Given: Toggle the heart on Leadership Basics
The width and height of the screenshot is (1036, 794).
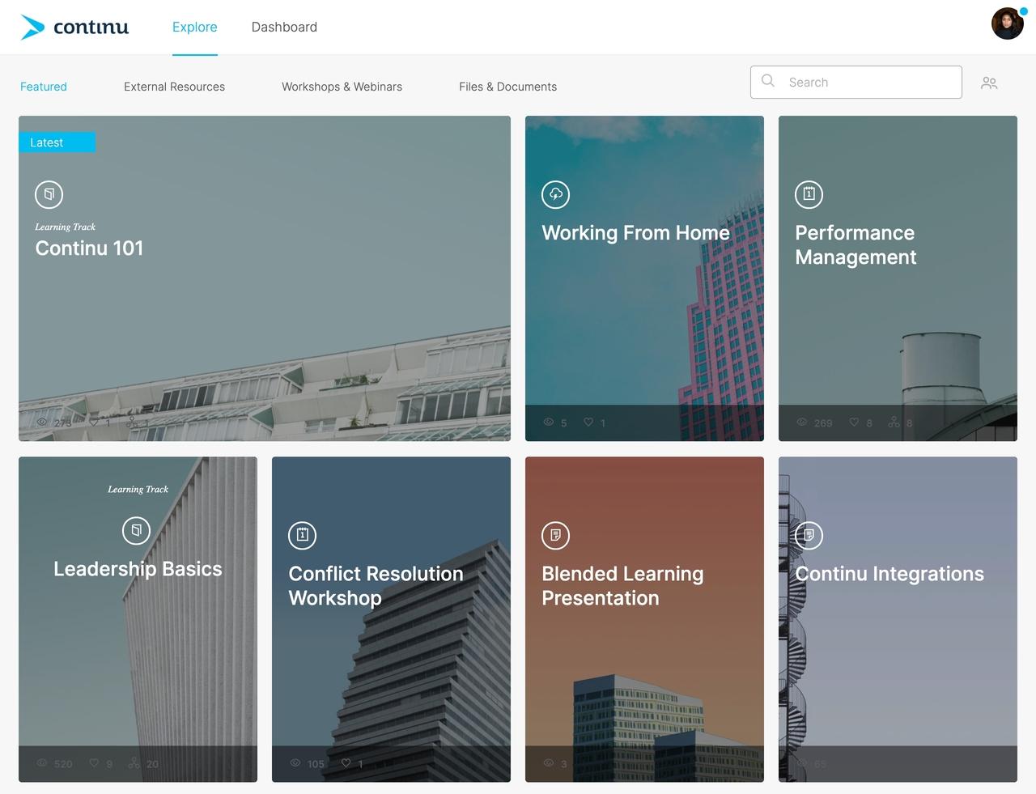Looking at the screenshot, I should pos(94,763).
